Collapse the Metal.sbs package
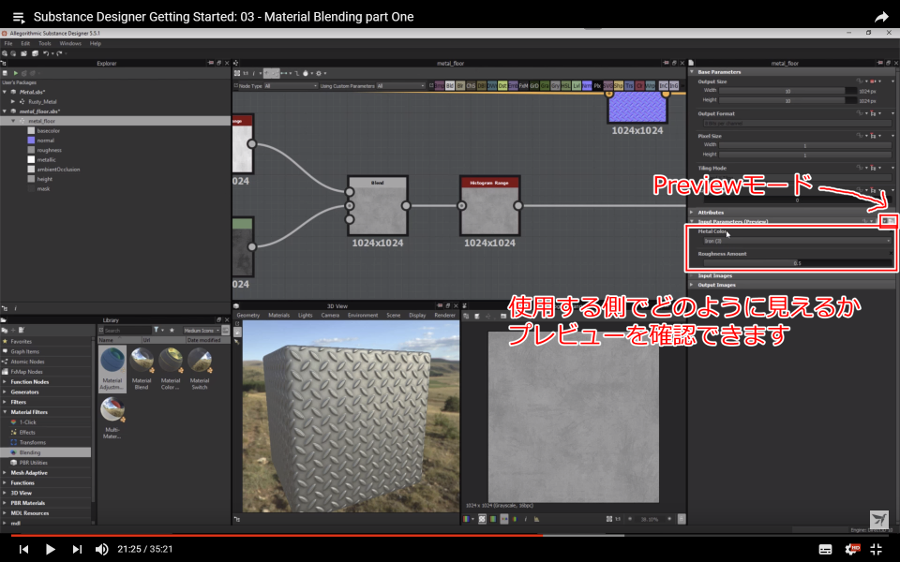Viewport: 900px width, 562px height. click(6, 92)
